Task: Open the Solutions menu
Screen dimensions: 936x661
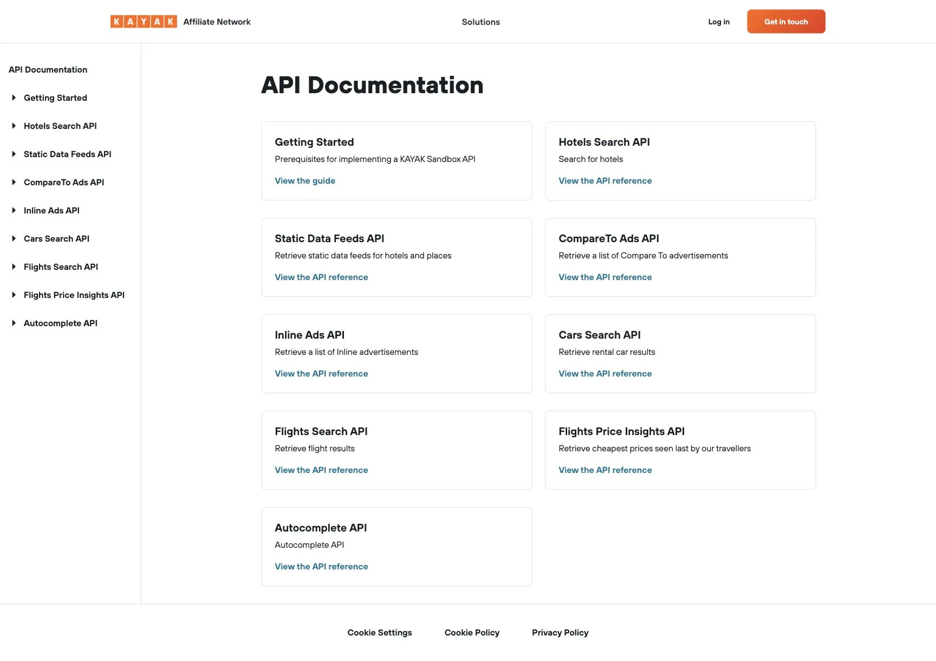Action: tap(480, 22)
